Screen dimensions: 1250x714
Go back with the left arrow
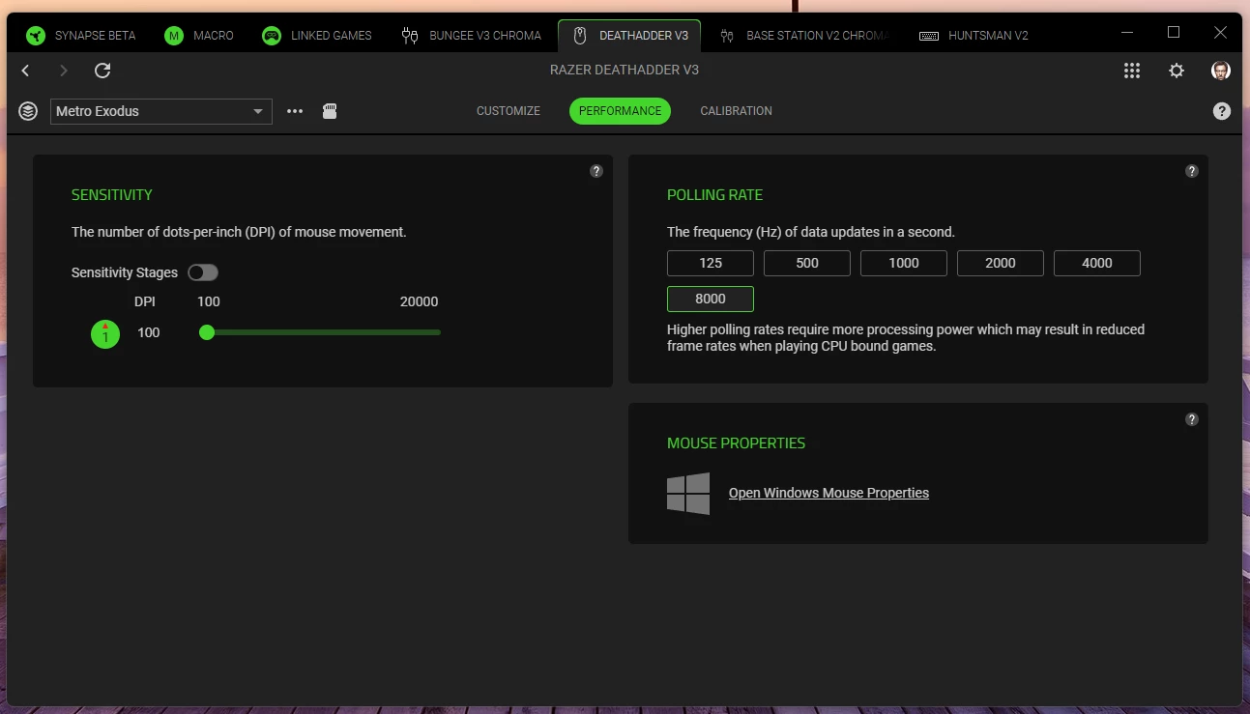pyautogui.click(x=26, y=71)
